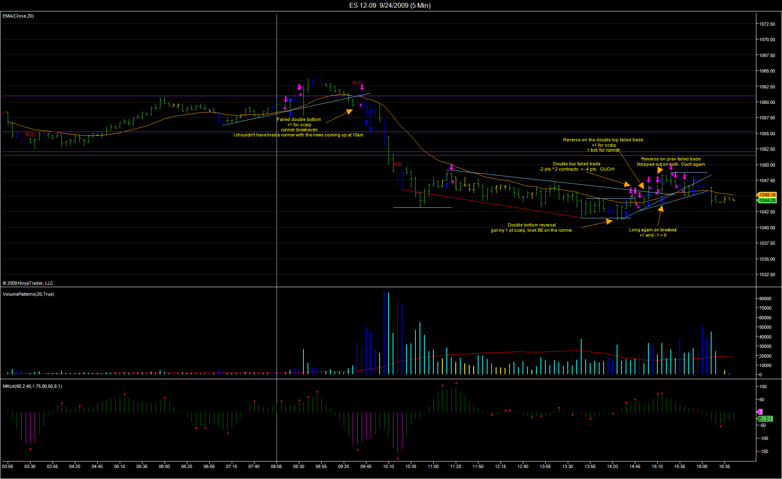The image size is (782, 479).
Task: Click the 'Long again on breakout' annotation
Action: click(653, 230)
